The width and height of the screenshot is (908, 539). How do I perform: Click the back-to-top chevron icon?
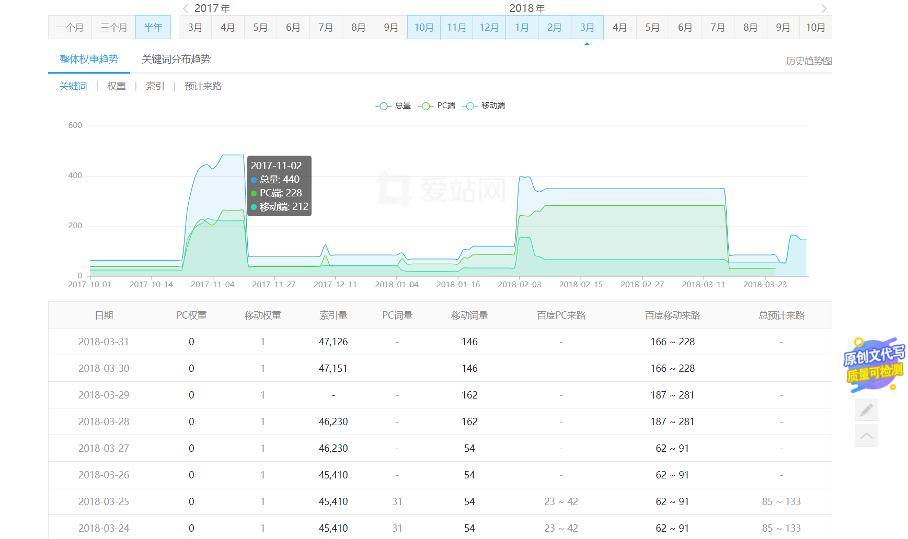pyautogui.click(x=866, y=435)
